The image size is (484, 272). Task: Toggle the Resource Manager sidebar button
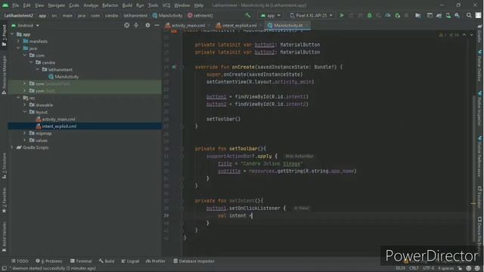(4, 75)
